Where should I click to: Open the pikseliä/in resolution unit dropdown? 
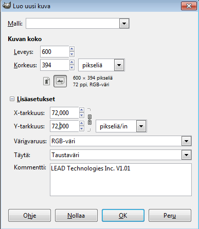click(x=141, y=126)
